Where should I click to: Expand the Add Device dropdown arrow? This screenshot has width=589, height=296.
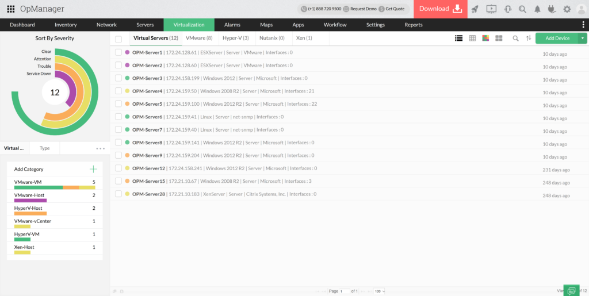(583, 38)
